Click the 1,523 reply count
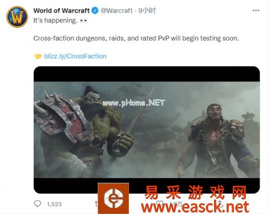The height and width of the screenshot is (214, 272). click(54, 204)
